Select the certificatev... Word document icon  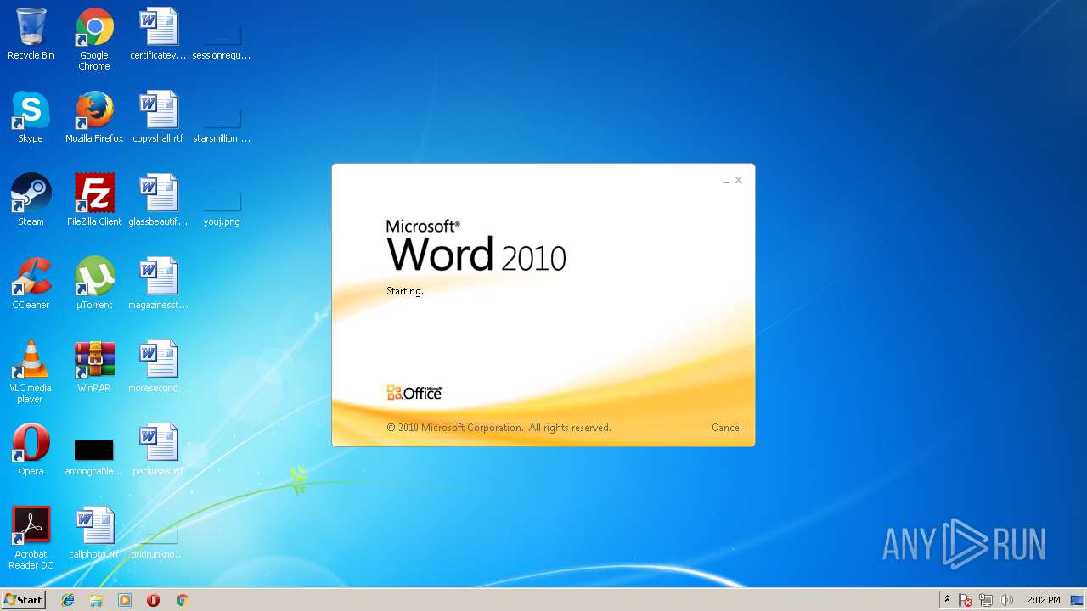(x=158, y=34)
